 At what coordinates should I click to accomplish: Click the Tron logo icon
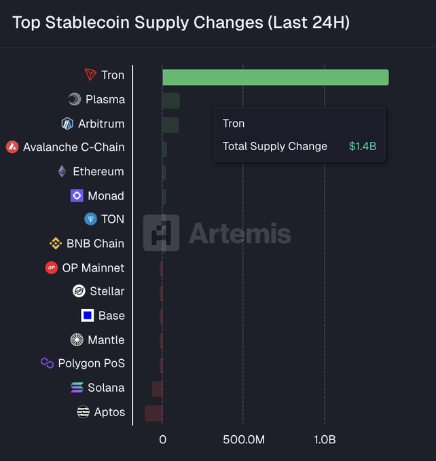pyautogui.click(x=90, y=75)
